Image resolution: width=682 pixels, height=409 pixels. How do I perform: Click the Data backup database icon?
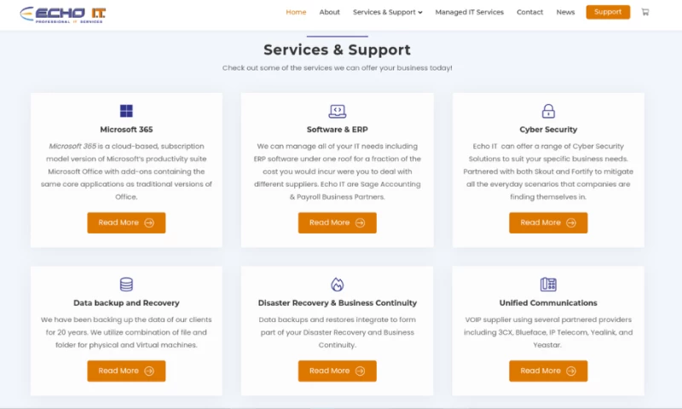[x=126, y=285]
